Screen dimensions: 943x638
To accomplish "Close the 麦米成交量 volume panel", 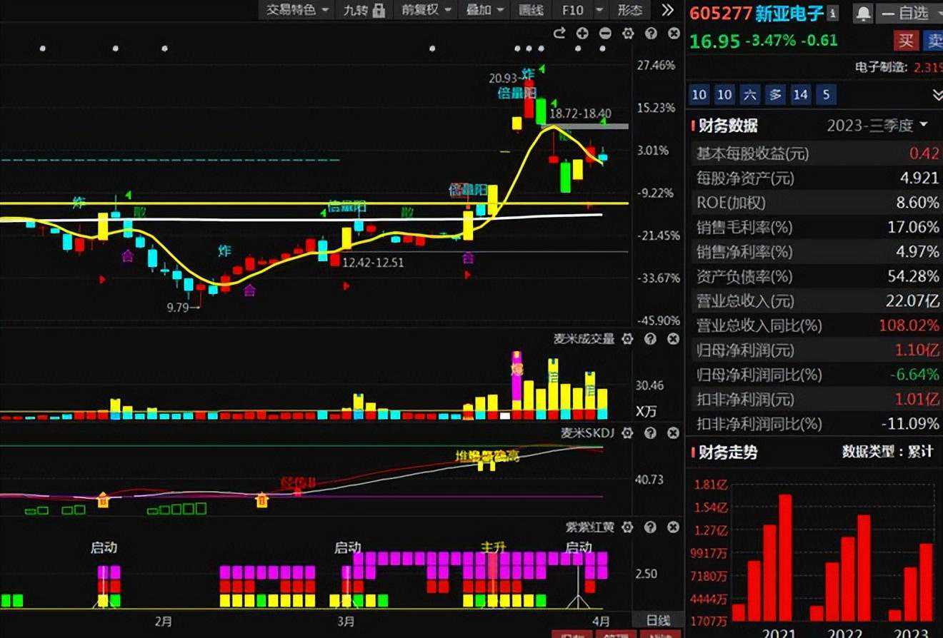I will point(673,339).
